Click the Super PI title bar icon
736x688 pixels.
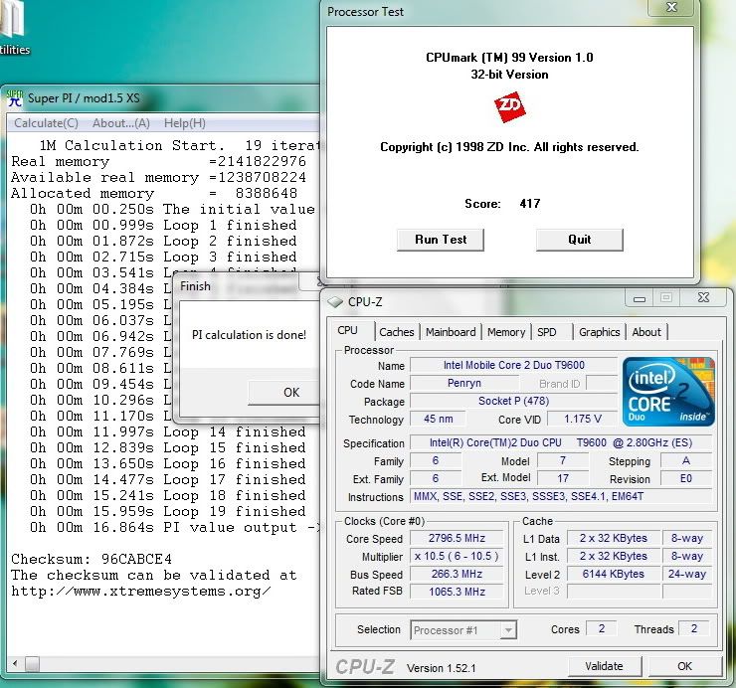(14, 97)
